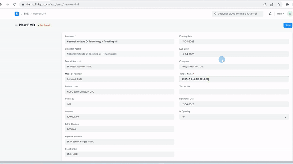Bookmark this page with star icon
This screenshot has height=164, width=293.
tap(279, 4)
